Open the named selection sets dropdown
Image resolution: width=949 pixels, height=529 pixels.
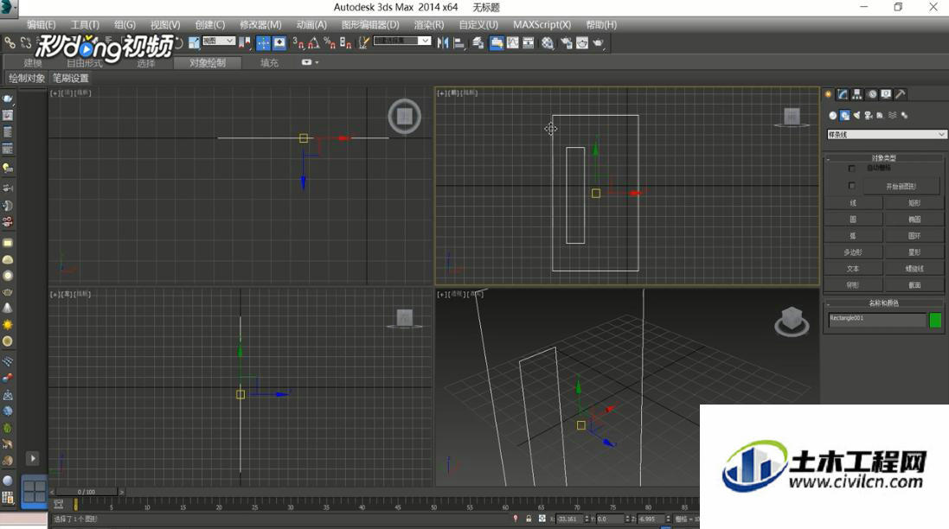402,41
